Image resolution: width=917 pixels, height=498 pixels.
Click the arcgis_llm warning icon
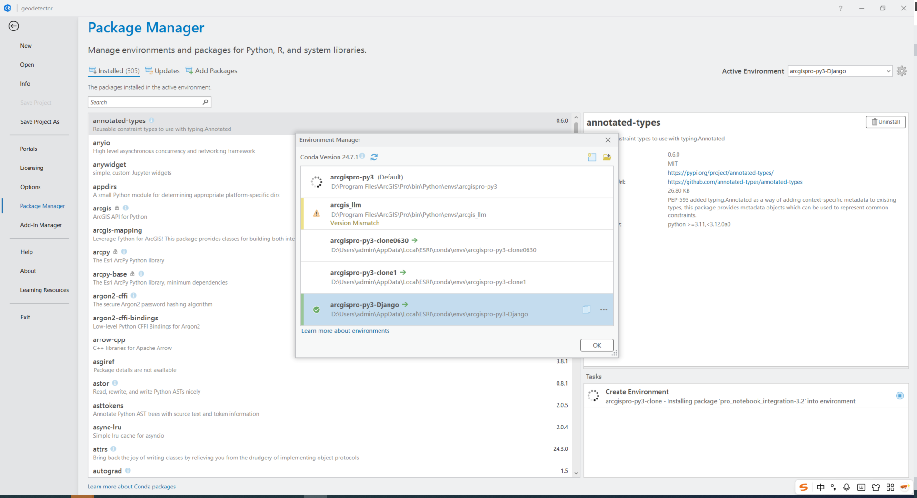point(317,214)
